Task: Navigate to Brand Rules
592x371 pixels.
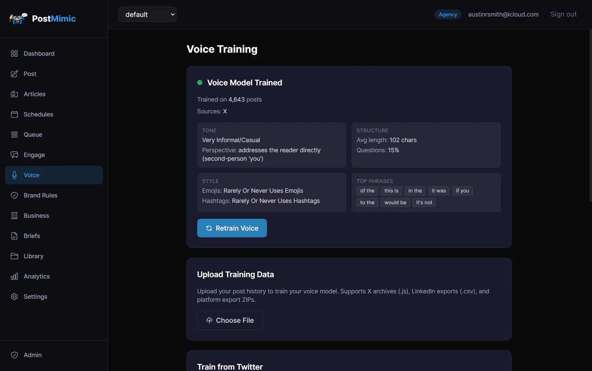Action: (54, 195)
